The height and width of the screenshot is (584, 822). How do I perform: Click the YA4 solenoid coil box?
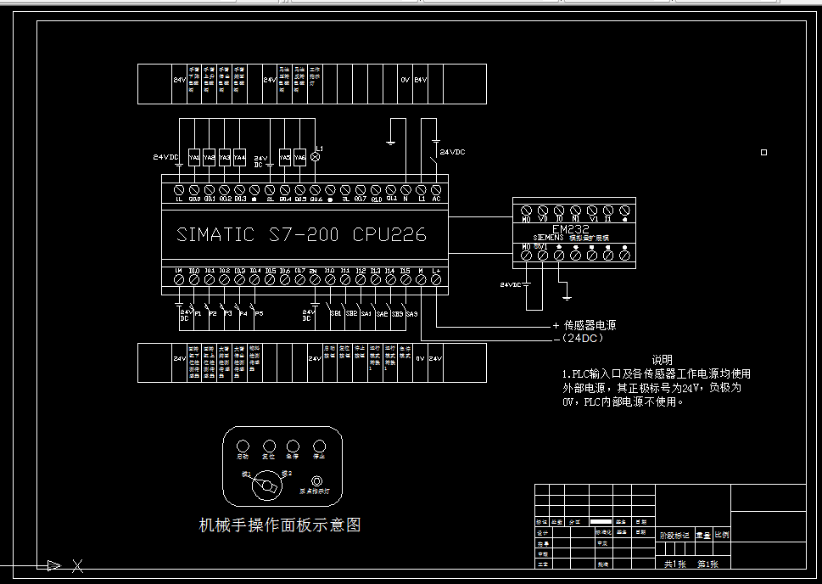click(x=239, y=157)
